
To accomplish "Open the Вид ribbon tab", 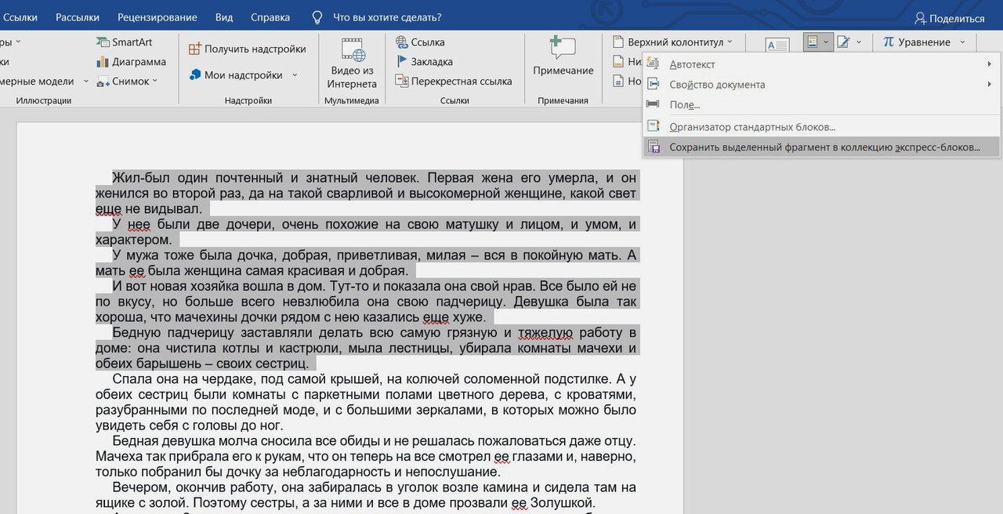I will [223, 16].
